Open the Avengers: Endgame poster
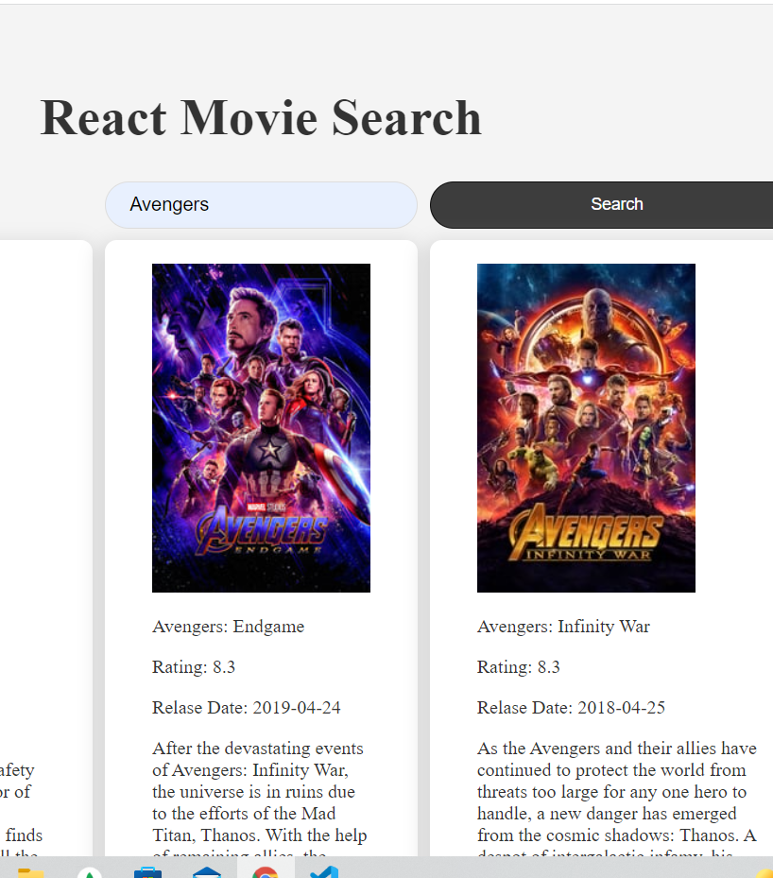Screen dimensions: 773x878 click(261, 428)
